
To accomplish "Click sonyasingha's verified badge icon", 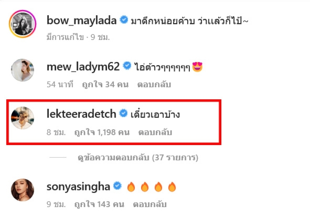I will [x=117, y=186].
